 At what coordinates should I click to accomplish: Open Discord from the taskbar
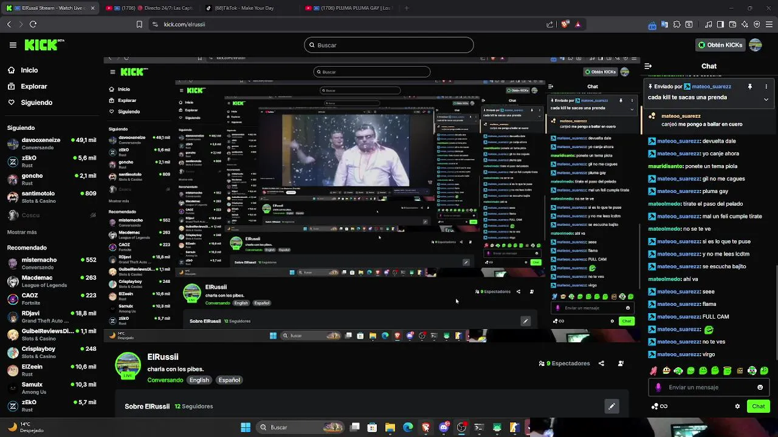444,427
